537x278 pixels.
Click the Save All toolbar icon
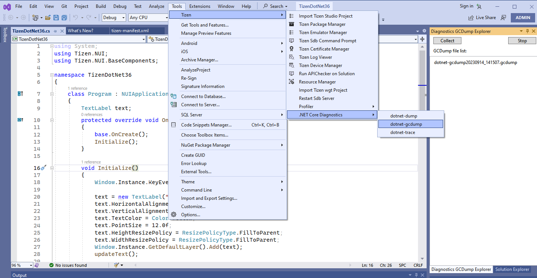click(64, 17)
